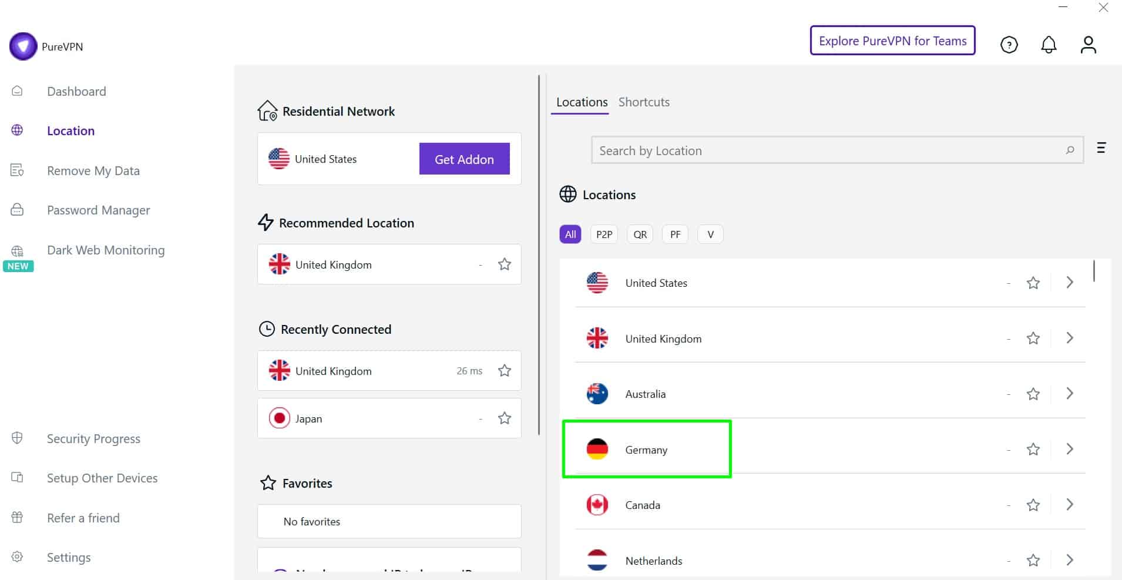
Task: Open the list sort/filter menu icon
Action: click(x=1101, y=148)
